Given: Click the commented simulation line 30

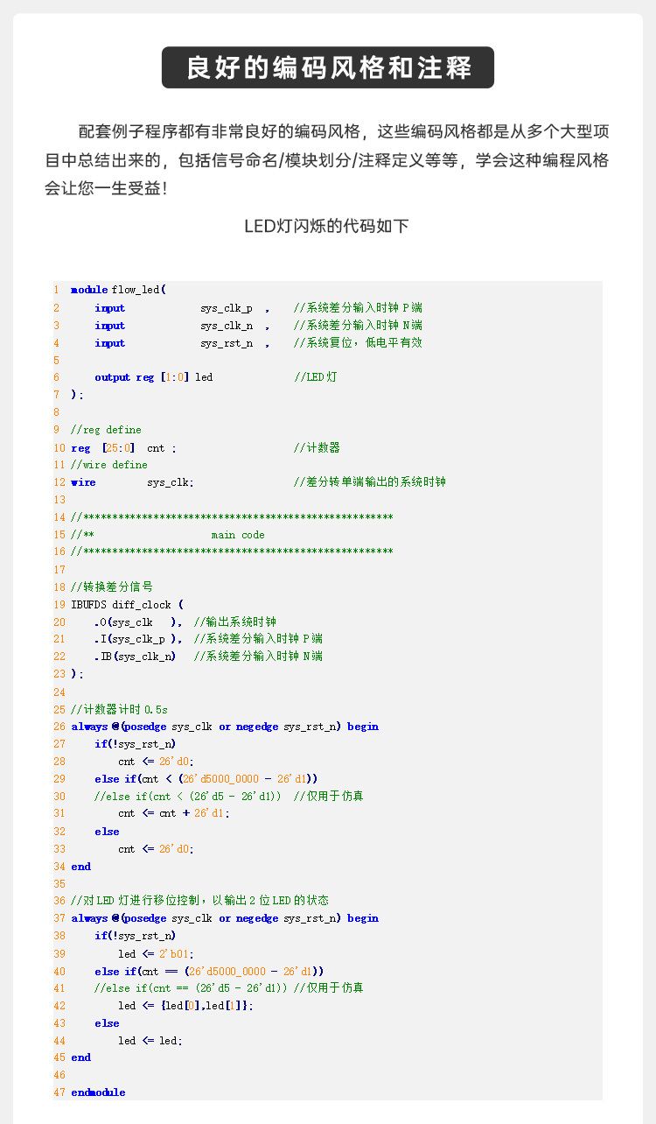Looking at the screenshot, I should [x=229, y=797].
